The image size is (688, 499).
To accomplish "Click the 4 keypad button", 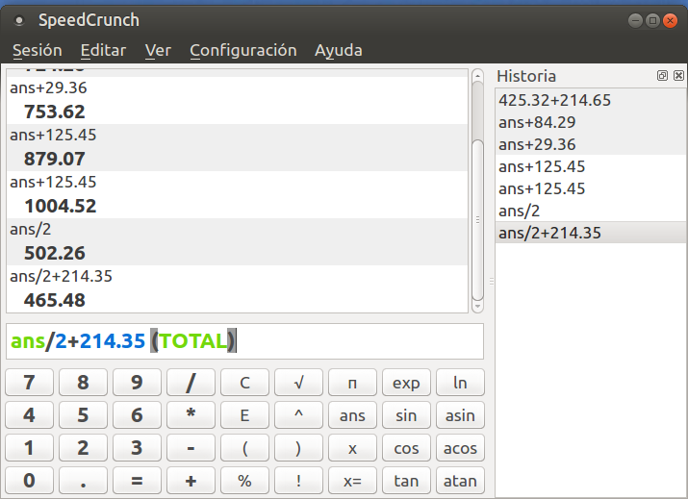I will [x=30, y=414].
